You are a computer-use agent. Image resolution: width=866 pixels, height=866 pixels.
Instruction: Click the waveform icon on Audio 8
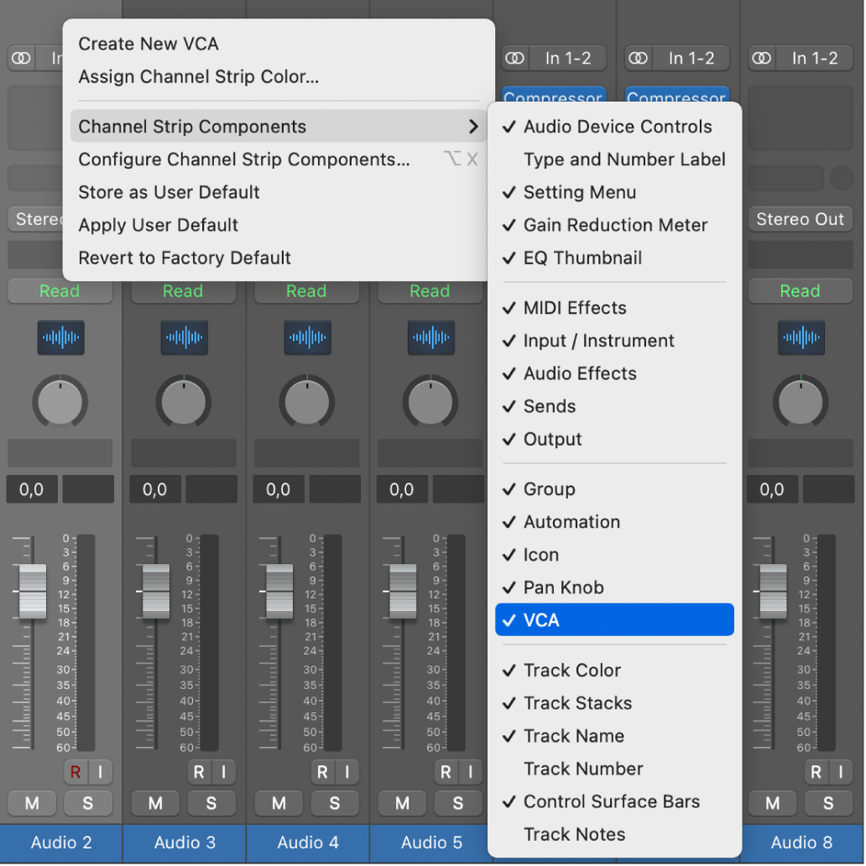tap(801, 337)
